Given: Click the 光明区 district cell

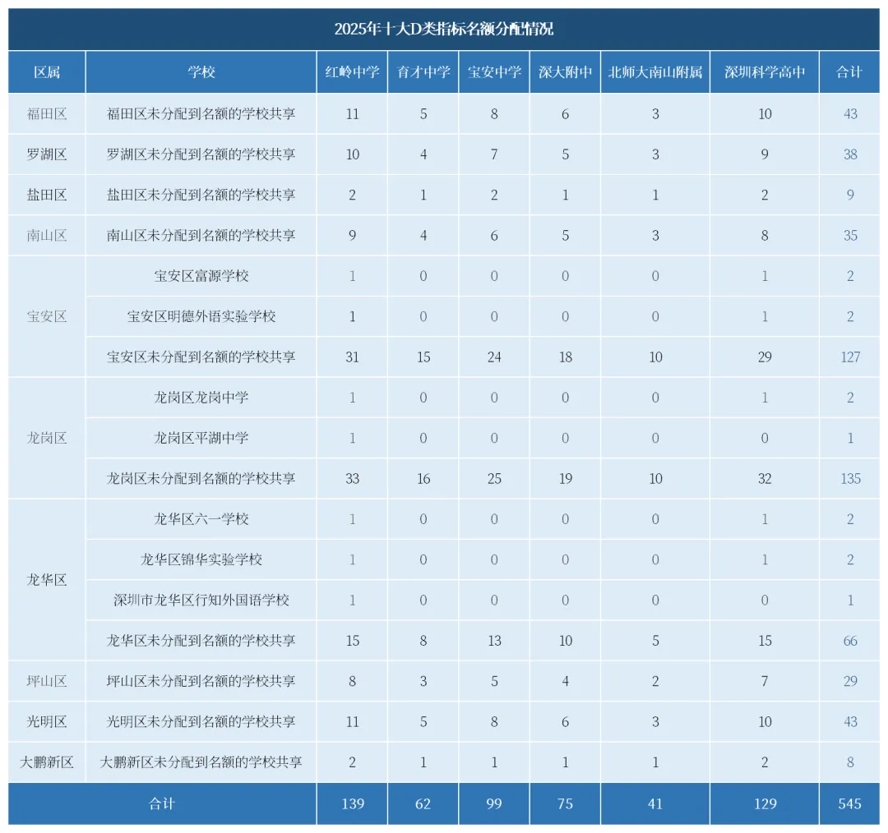Looking at the screenshot, I should (47, 721).
